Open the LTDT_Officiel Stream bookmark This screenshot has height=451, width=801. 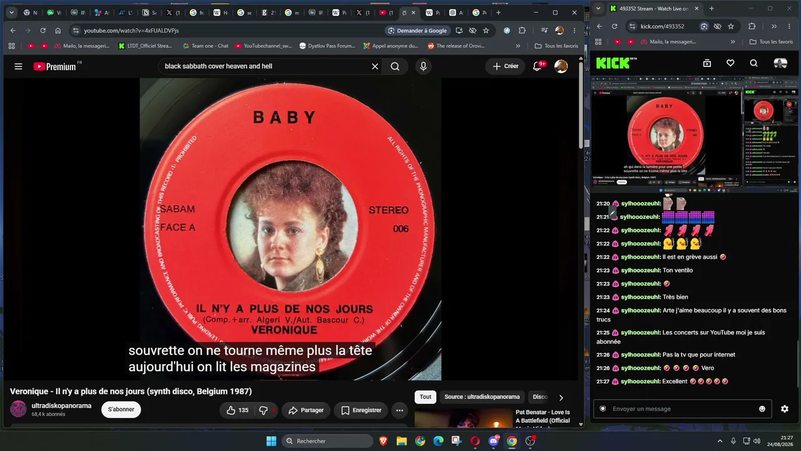(x=144, y=46)
